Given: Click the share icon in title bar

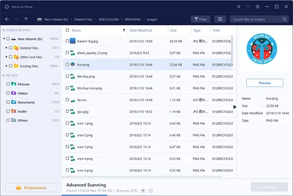Looking at the screenshot, I should (238, 7).
